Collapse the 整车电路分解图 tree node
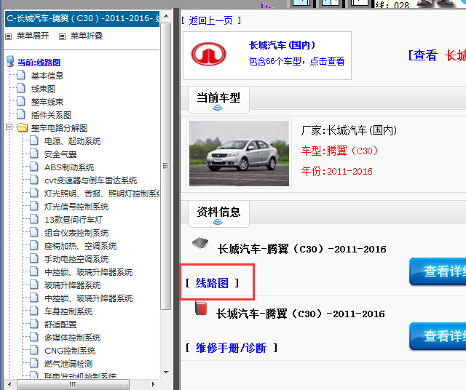Screen dimensions: 466x390 click(x=9, y=127)
